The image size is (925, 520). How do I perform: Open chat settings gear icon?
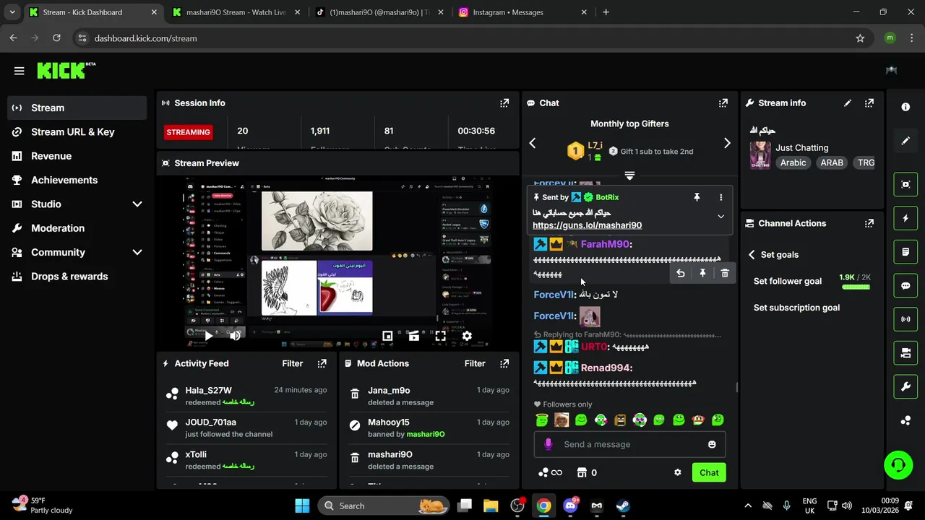tap(678, 472)
